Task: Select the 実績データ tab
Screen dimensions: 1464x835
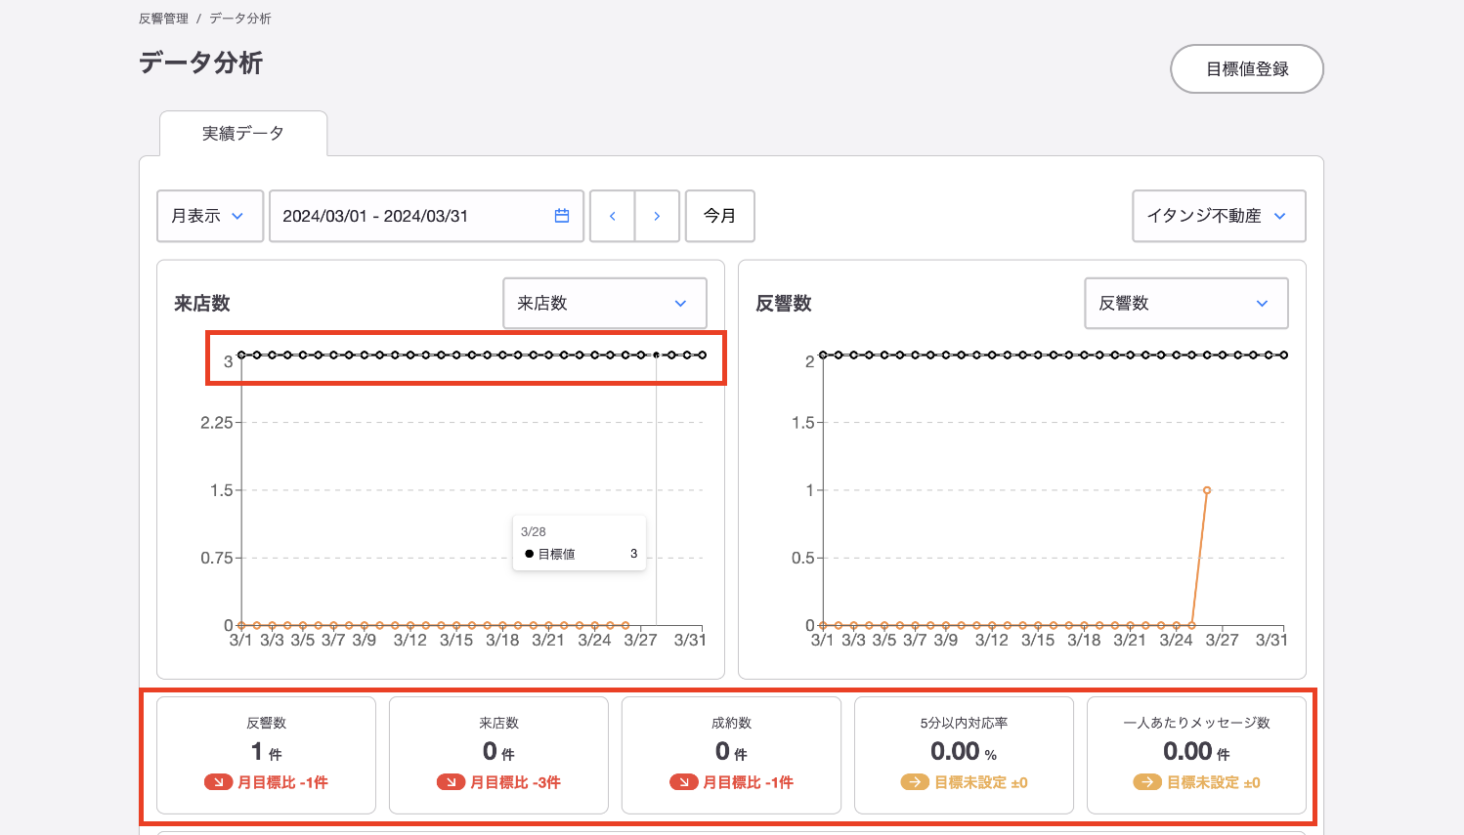Action: coord(243,134)
